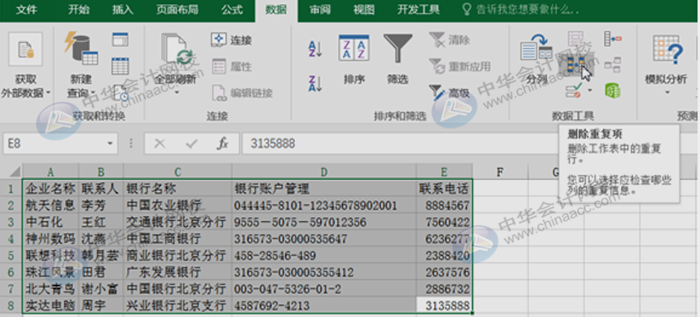Image resolution: width=700 pixels, height=317 pixels.
Task: Click the formula bar Confirm checkmark icon
Action: [191, 144]
